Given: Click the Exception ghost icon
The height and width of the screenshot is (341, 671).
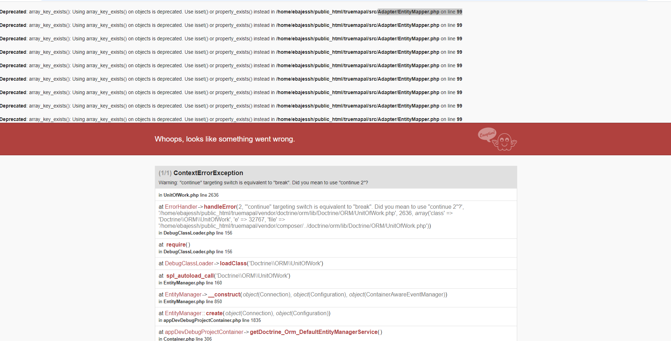Looking at the screenshot, I should [x=497, y=139].
